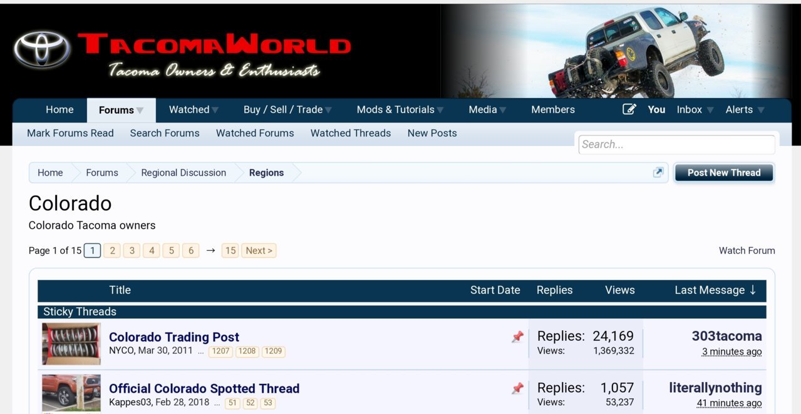801x414 pixels.
Task: Go to page 3 in pagination
Action: (x=132, y=251)
